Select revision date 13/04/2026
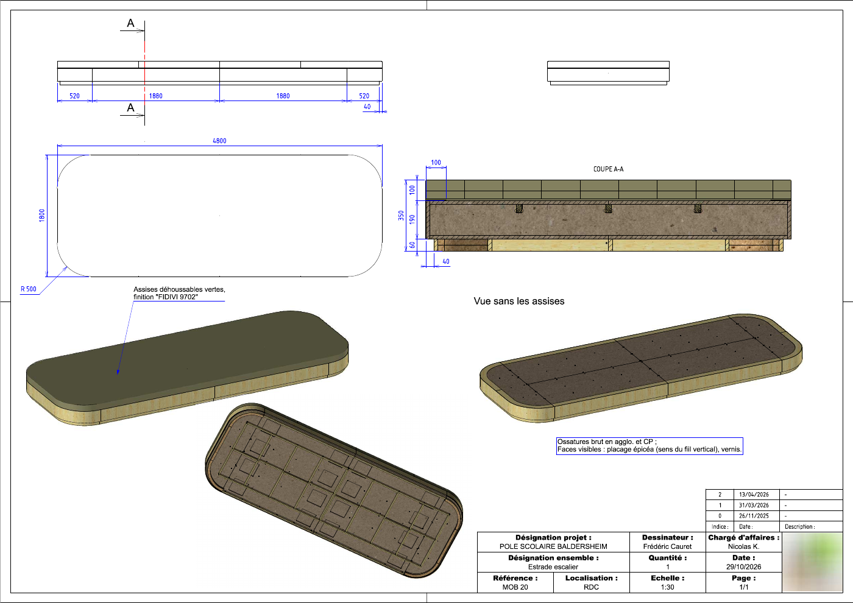Screen dimensions: 853x603 tap(754, 495)
